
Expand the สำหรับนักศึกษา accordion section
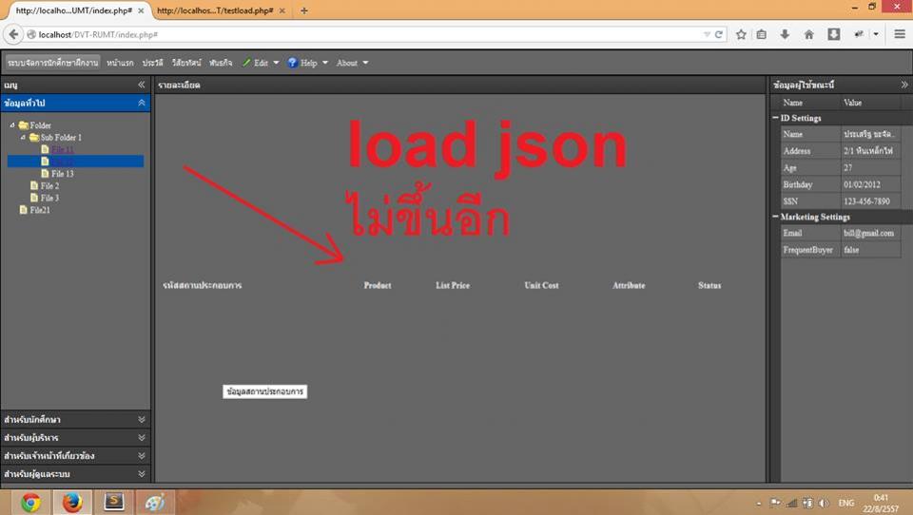[75, 419]
